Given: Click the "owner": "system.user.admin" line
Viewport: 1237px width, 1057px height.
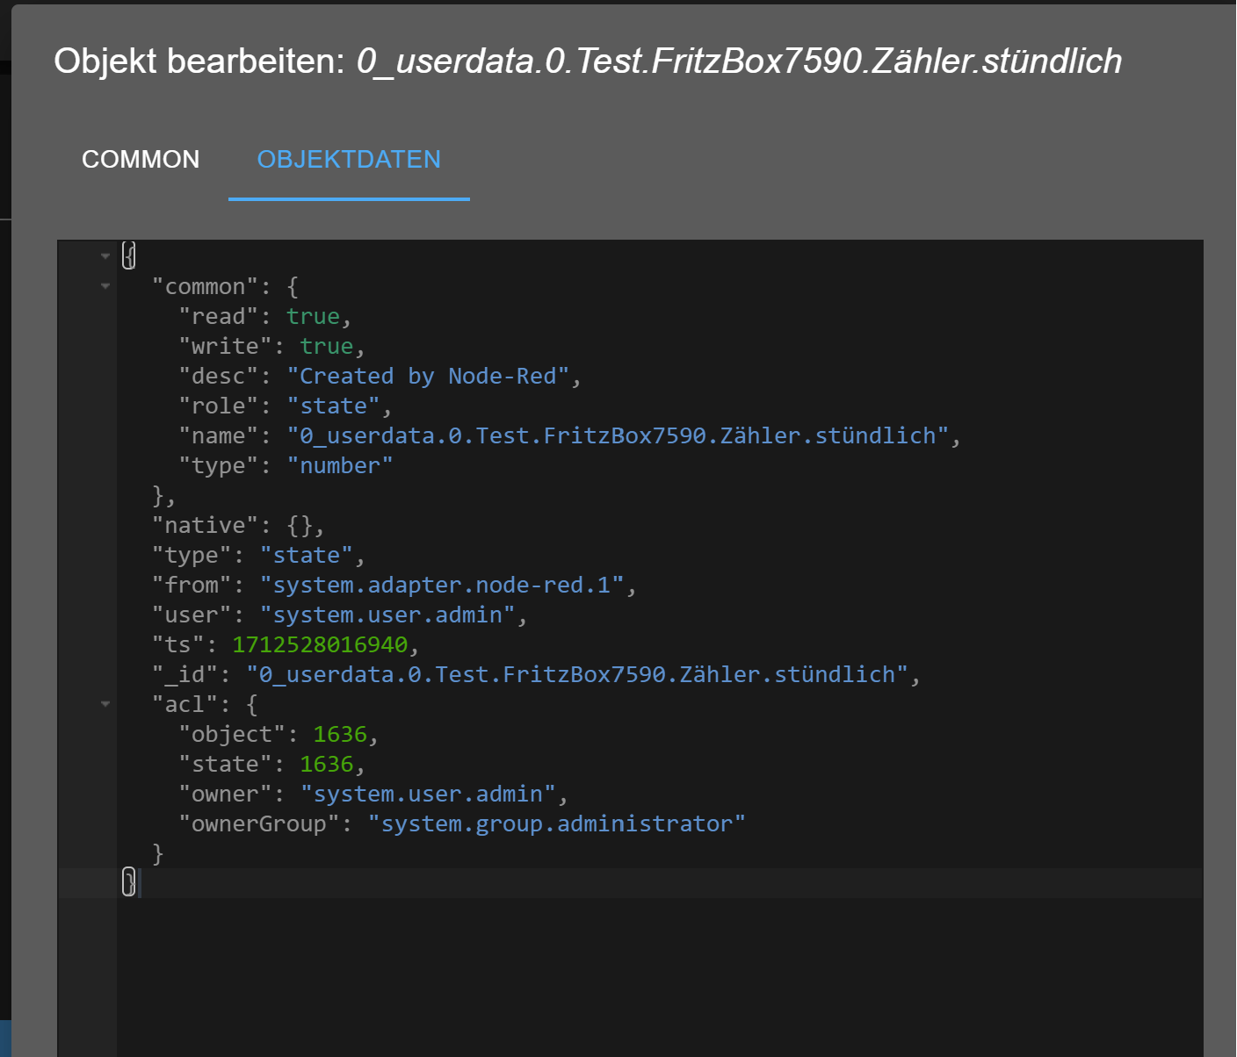Looking at the screenshot, I should tap(373, 794).
